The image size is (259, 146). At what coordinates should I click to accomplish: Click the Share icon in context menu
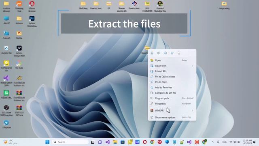point(172,53)
